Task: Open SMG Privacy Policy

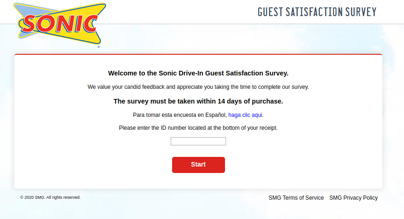Action: point(353,198)
